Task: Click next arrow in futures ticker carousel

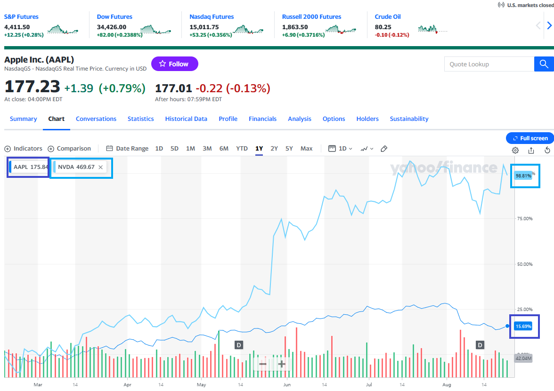Action: (549, 25)
